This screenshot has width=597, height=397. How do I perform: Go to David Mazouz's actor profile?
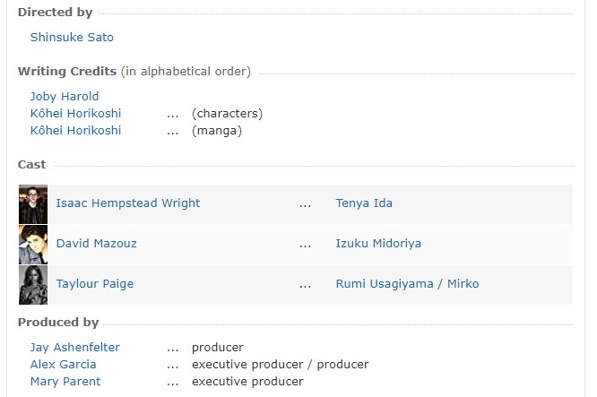click(x=97, y=244)
